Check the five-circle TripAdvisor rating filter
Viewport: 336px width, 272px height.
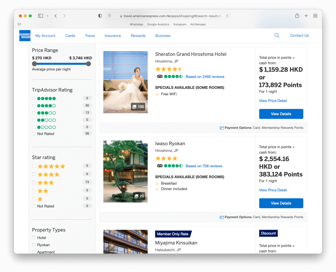(x=34, y=99)
